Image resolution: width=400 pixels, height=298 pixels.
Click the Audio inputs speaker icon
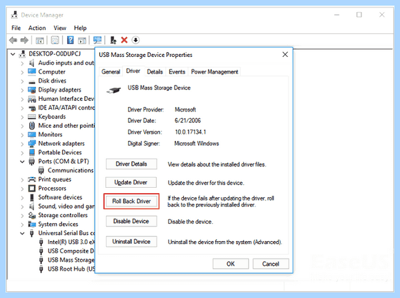tap(31, 63)
